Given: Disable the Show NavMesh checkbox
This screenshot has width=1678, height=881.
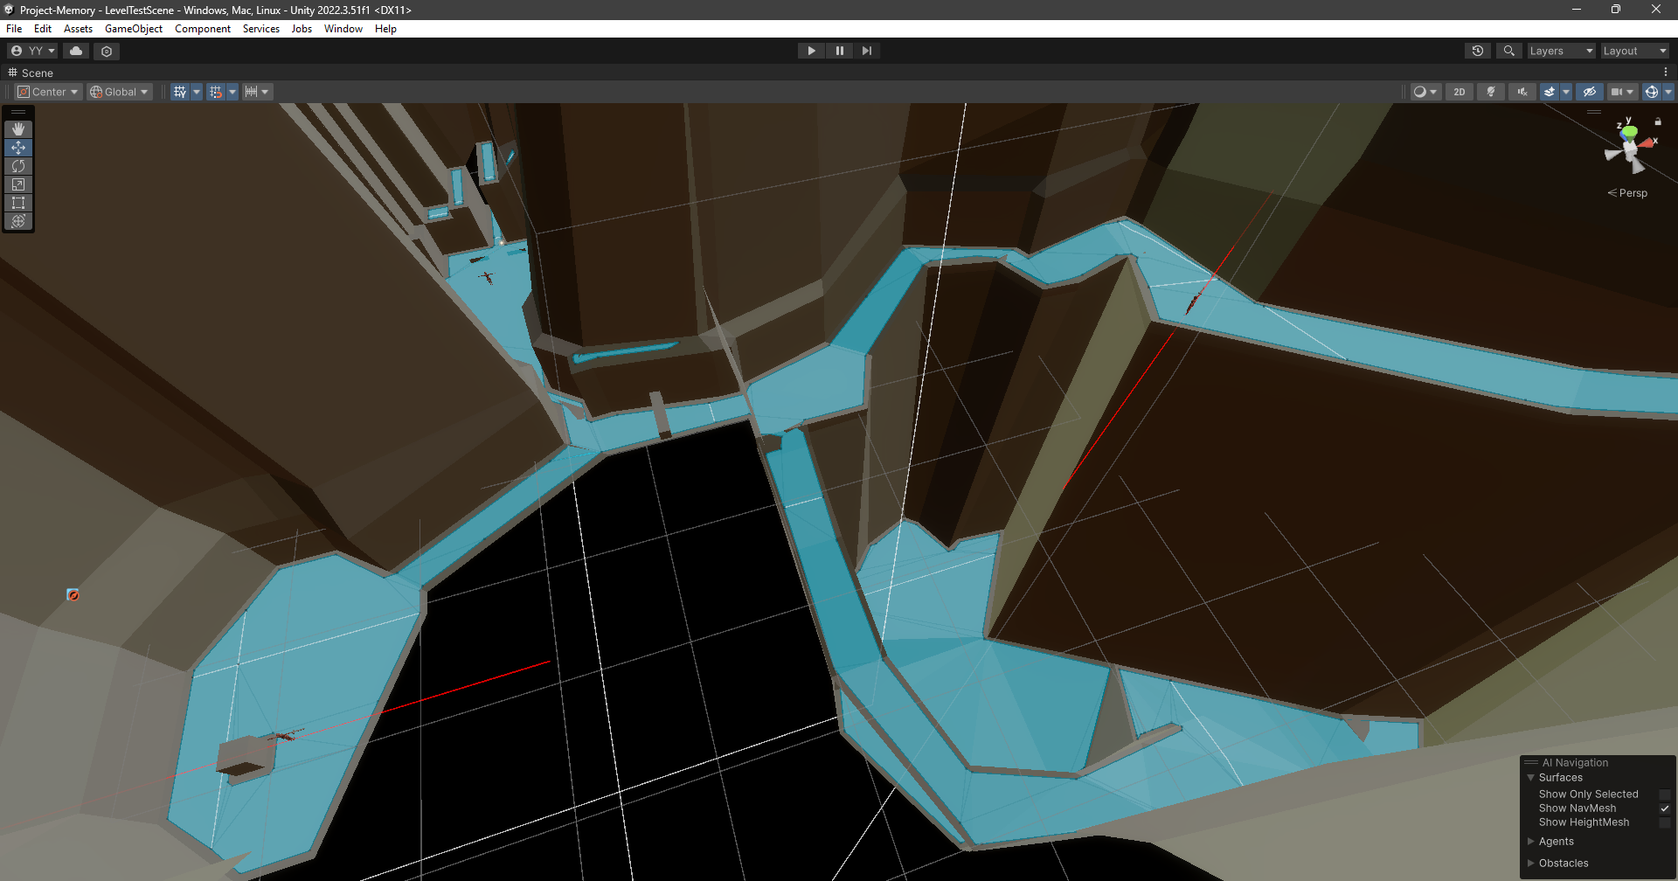Looking at the screenshot, I should [x=1666, y=808].
